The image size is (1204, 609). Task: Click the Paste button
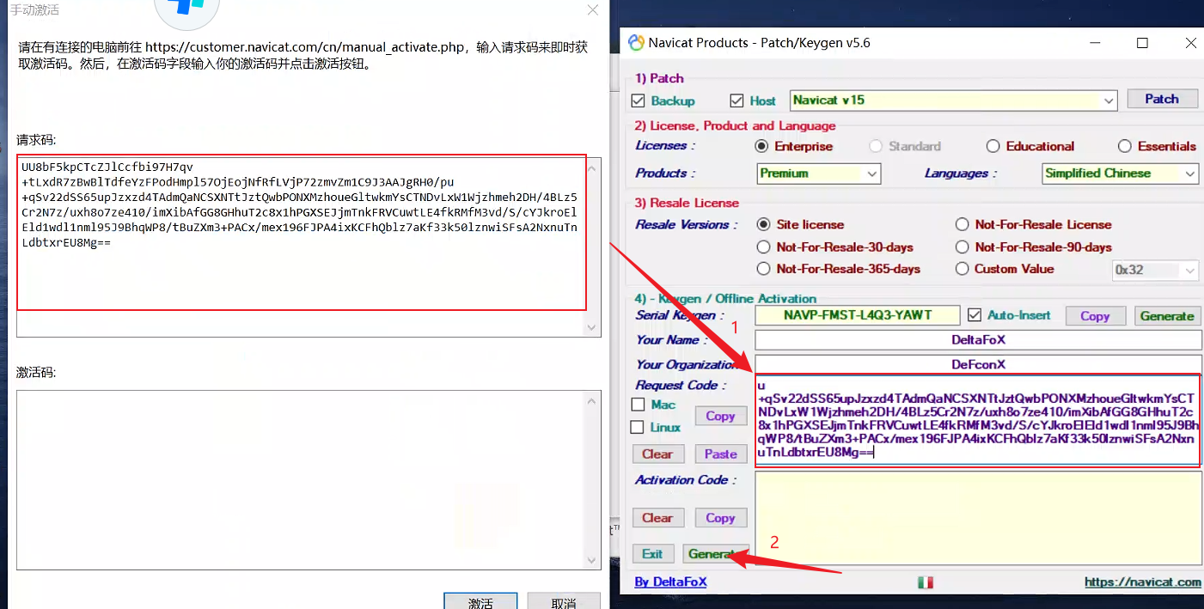(x=720, y=454)
